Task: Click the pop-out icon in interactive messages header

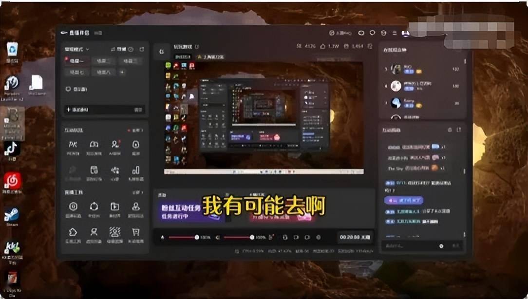Action: coord(458,130)
